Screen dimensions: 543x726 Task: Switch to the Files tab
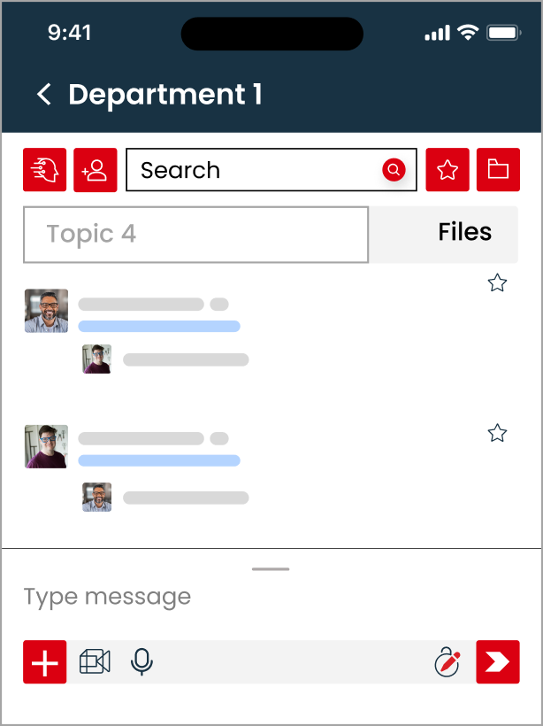click(444, 235)
